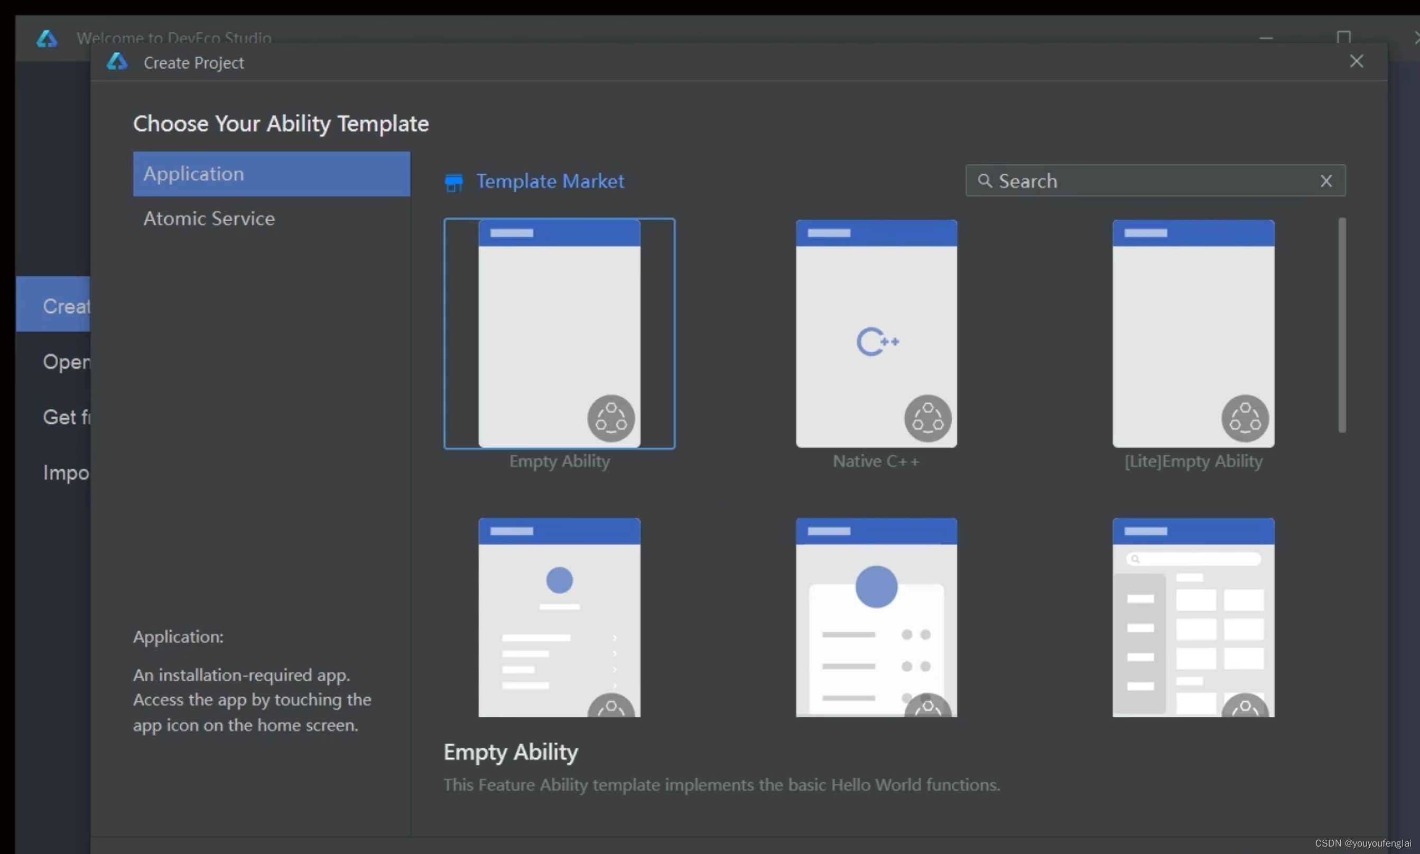Select Get from VCS item in Welcome window

pos(53,417)
